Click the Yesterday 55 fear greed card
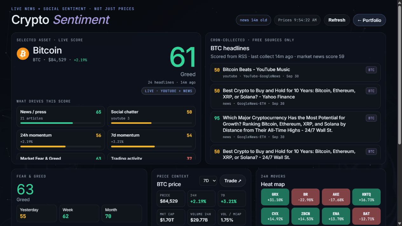402x226 pixels. (37, 213)
